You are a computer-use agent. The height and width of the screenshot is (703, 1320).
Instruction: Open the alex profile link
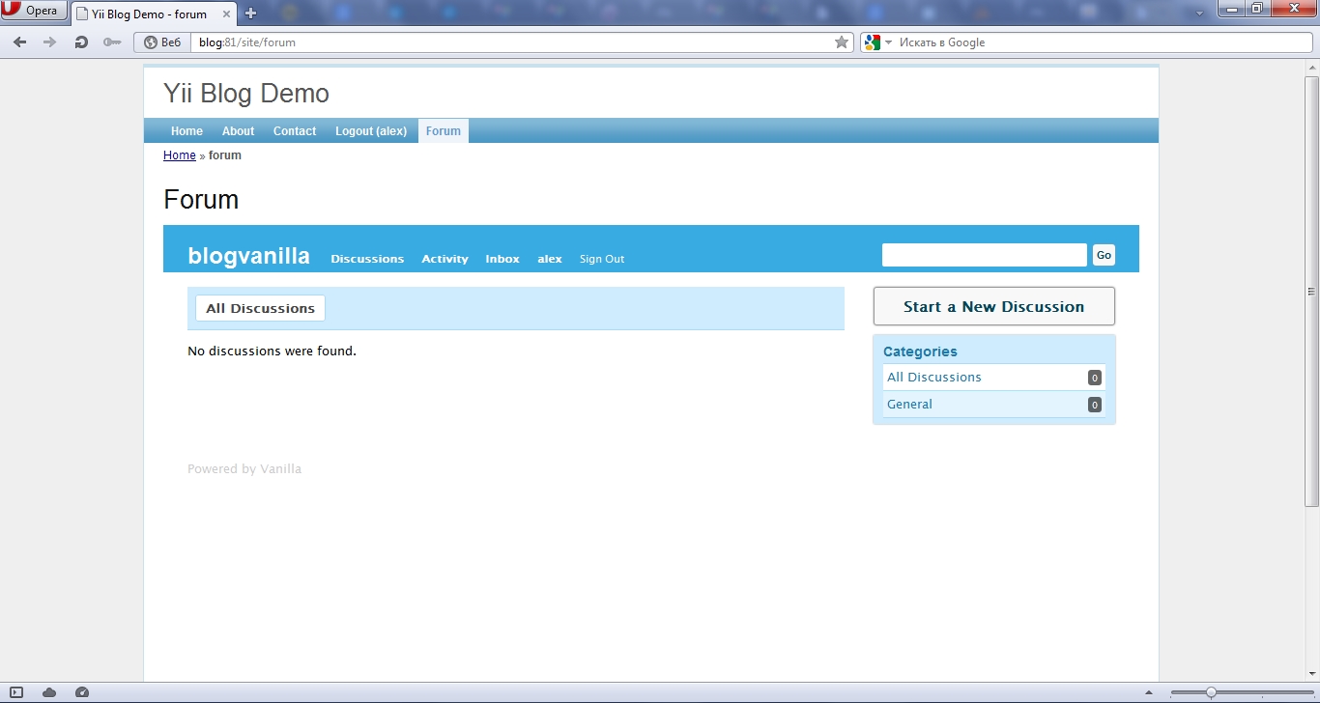pyautogui.click(x=550, y=259)
